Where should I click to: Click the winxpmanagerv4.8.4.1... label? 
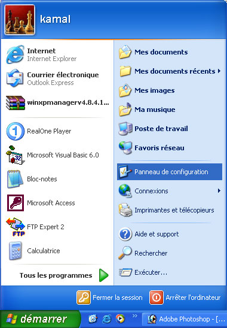tap(68, 103)
